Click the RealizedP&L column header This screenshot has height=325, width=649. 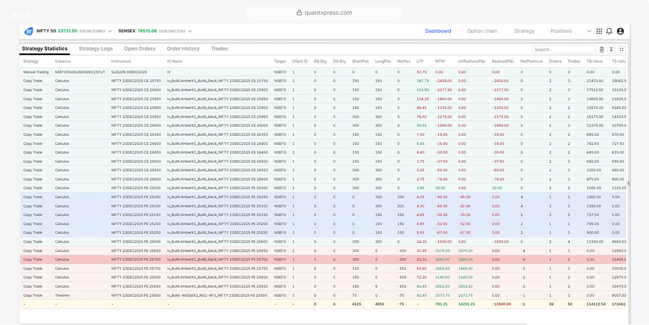503,61
